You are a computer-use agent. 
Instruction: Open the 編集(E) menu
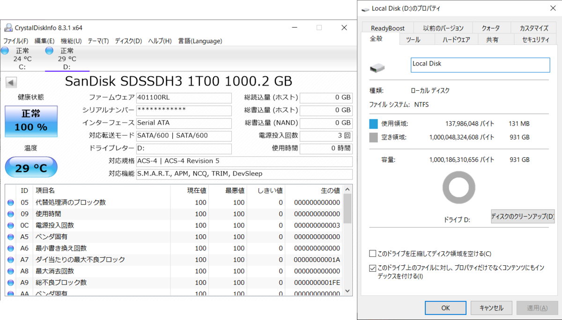point(44,41)
